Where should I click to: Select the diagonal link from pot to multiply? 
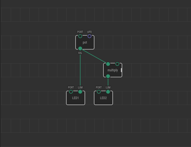pos(94,56)
